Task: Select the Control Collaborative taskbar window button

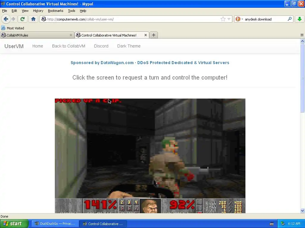Action: 103,224
